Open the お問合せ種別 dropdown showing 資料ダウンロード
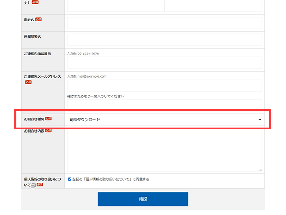Screen dimensions: 286x215 pyautogui.click(x=164, y=119)
